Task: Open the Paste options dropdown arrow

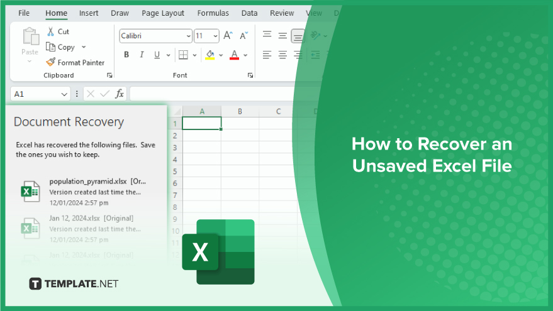Action: coord(30,62)
